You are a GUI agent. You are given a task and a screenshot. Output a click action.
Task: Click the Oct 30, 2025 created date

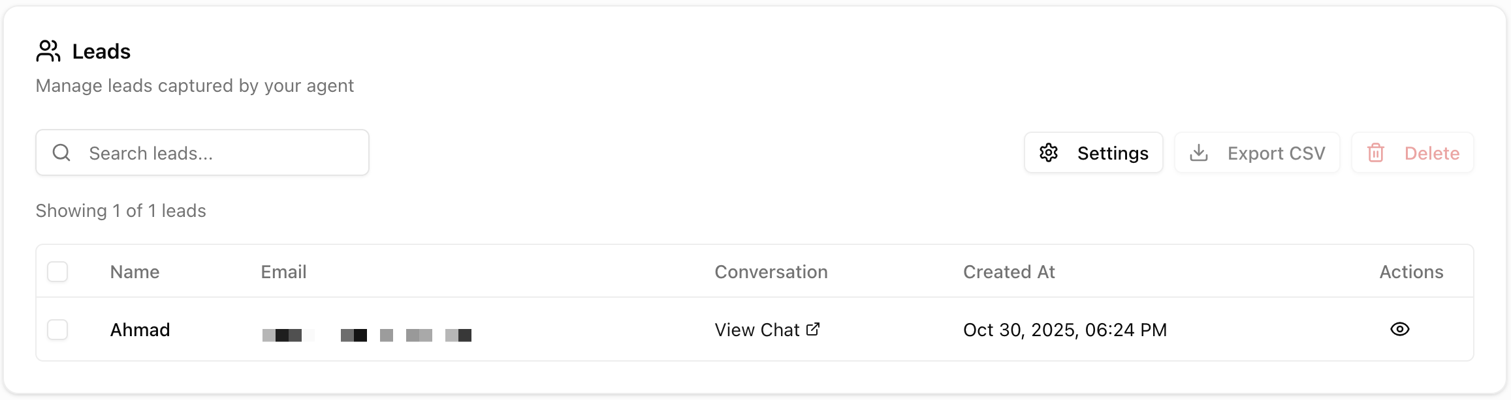(1064, 330)
